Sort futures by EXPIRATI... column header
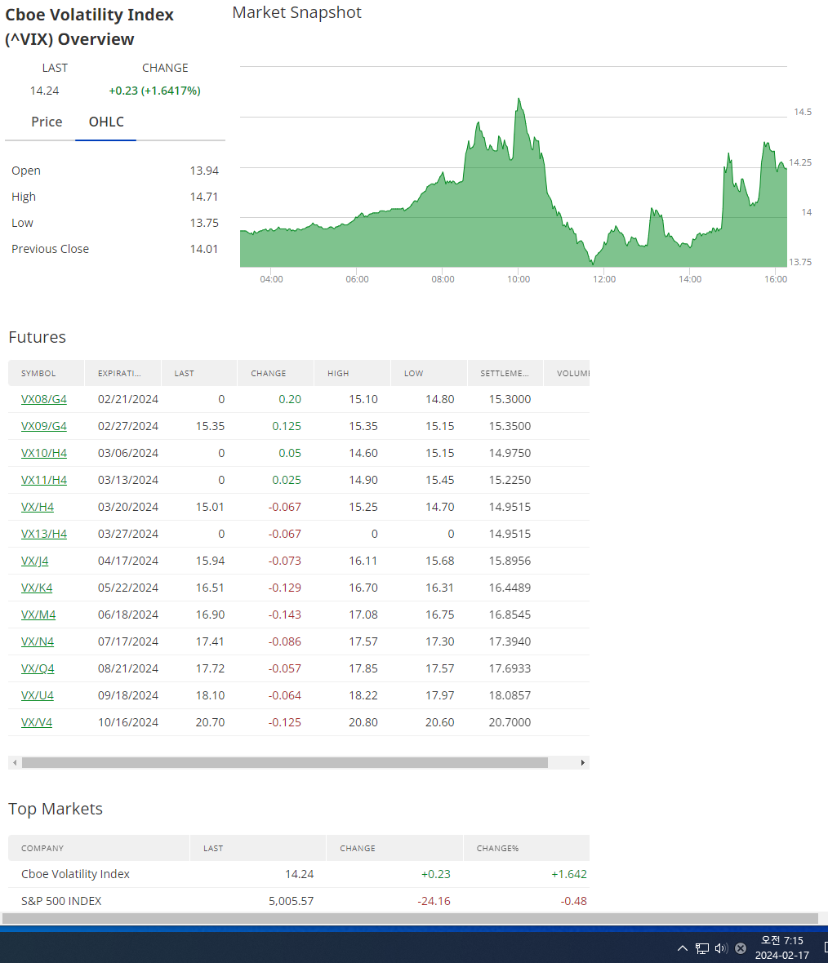Image resolution: width=828 pixels, height=963 pixels. (x=123, y=374)
